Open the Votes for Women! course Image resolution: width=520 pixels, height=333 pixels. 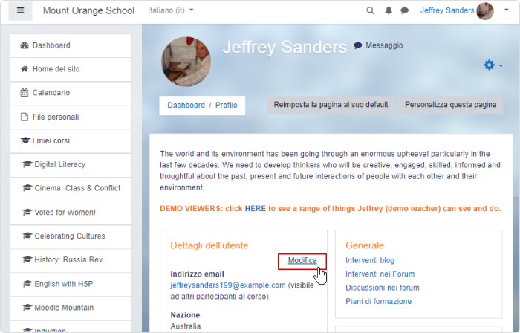tap(71, 213)
